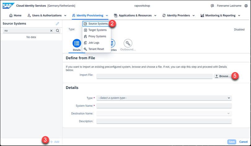Viewport: 251px width, 146px height.
Task: Open the Monitoring & Reporting menu
Action: coord(220,15)
